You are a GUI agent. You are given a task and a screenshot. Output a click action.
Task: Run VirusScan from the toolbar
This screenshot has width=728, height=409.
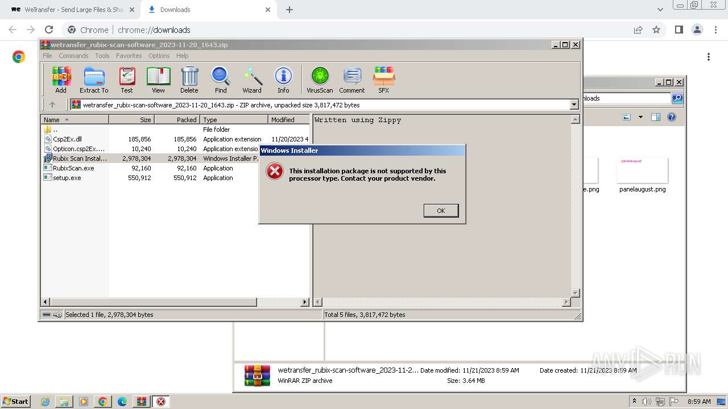click(x=320, y=80)
